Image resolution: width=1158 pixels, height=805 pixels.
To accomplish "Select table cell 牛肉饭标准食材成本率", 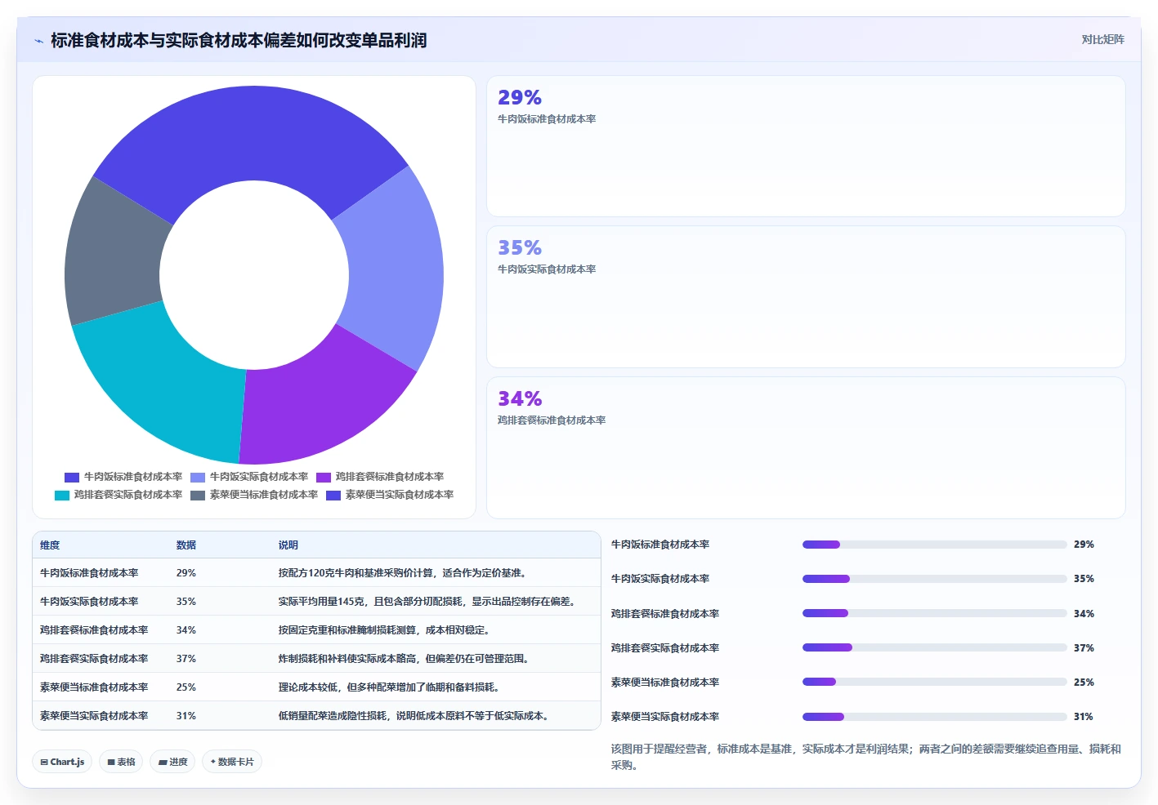I will (x=89, y=573).
